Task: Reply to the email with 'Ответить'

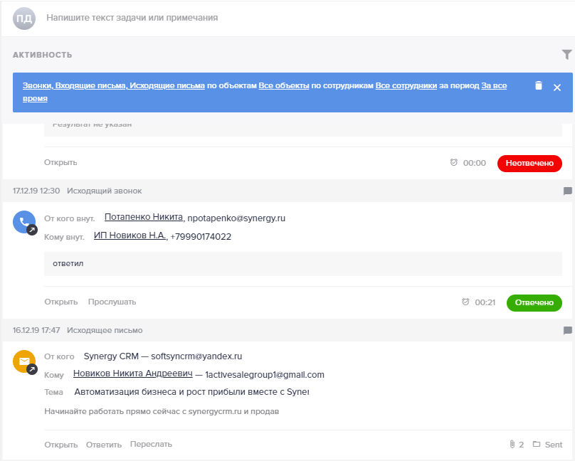Action: 104,445
